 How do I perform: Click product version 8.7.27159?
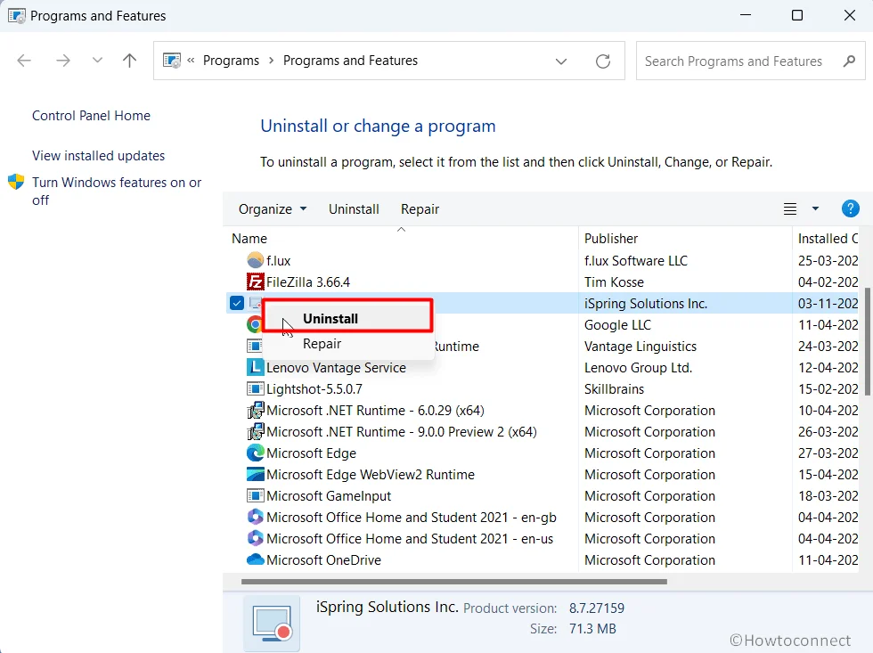click(596, 608)
